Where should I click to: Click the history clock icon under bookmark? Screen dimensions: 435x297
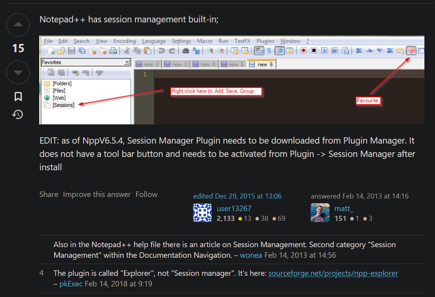[x=18, y=114]
